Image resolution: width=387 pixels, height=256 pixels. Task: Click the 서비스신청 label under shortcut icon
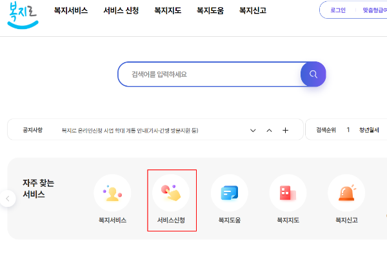[x=171, y=220]
